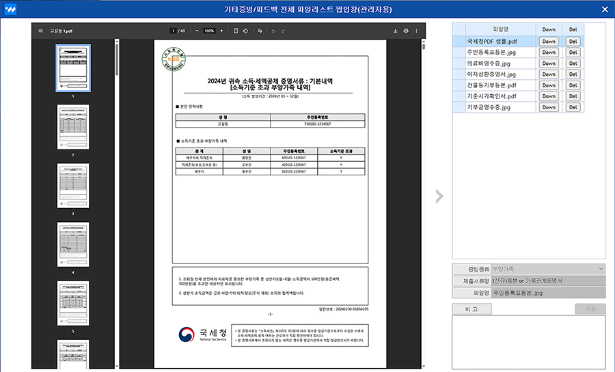Open page 5 thumbnail in sidebar
Screen dimensions: 615x372
72,303
